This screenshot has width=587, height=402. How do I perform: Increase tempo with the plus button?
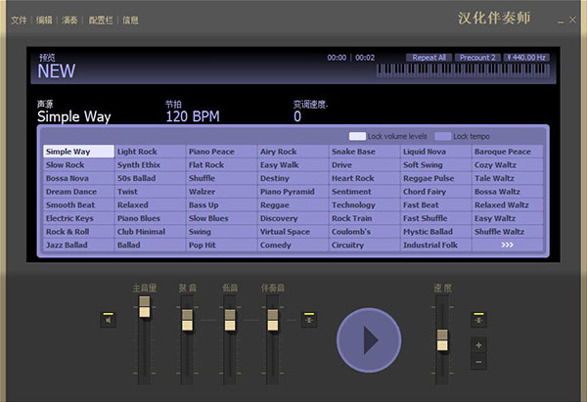point(478,345)
